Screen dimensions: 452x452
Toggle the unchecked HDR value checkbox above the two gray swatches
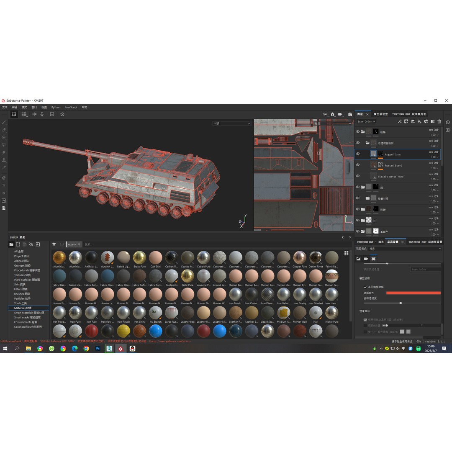365,326
